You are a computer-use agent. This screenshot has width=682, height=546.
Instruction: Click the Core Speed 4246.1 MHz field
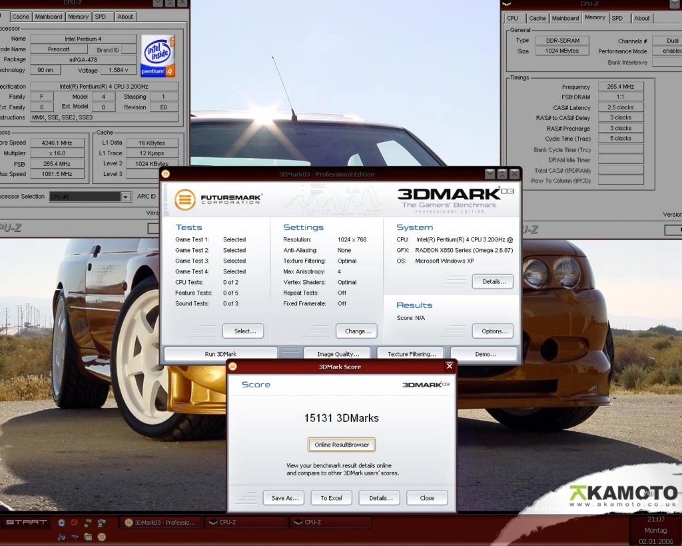tap(57, 143)
